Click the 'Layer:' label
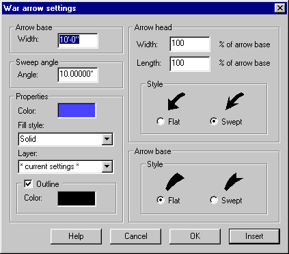Viewport: 289px width, 254px height. click(27, 153)
